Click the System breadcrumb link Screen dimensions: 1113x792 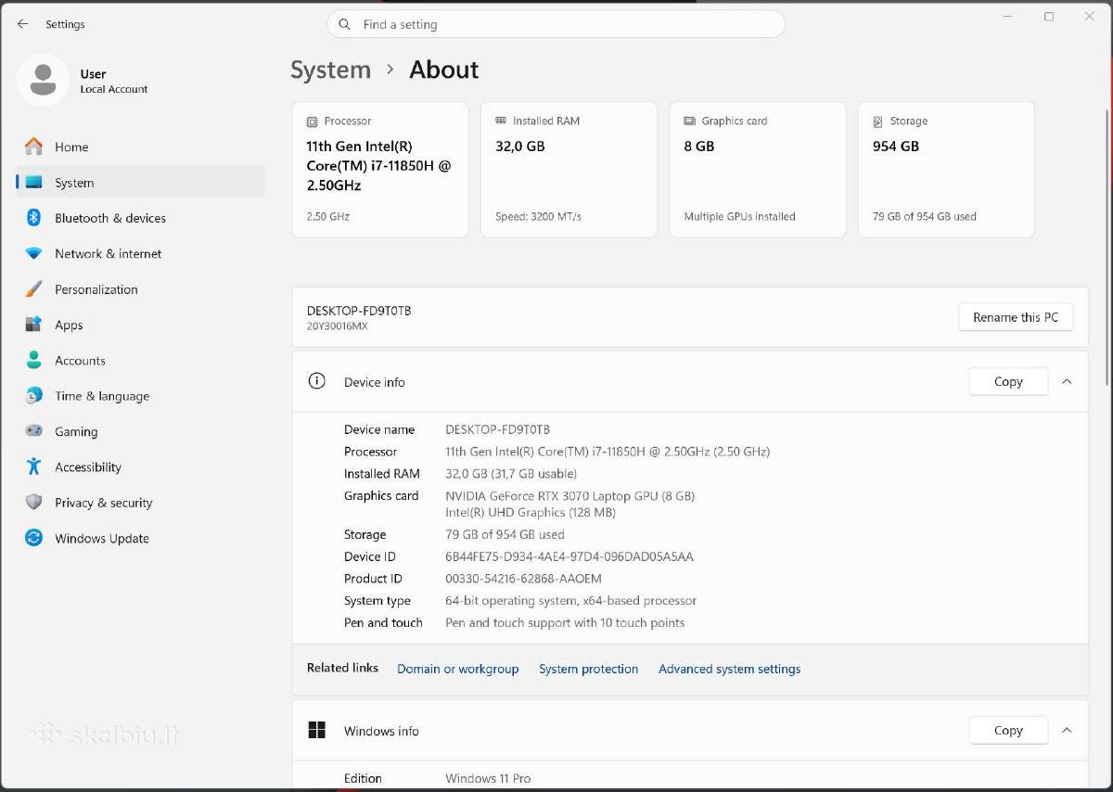[330, 70]
